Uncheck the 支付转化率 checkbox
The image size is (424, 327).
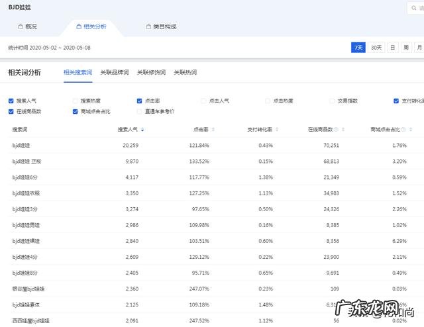coord(396,101)
